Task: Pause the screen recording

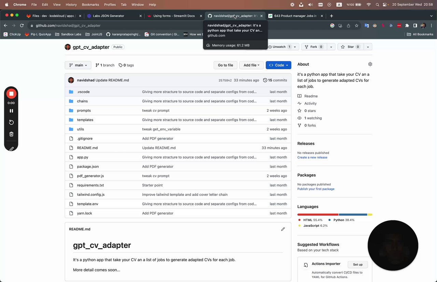Action: tap(11, 111)
